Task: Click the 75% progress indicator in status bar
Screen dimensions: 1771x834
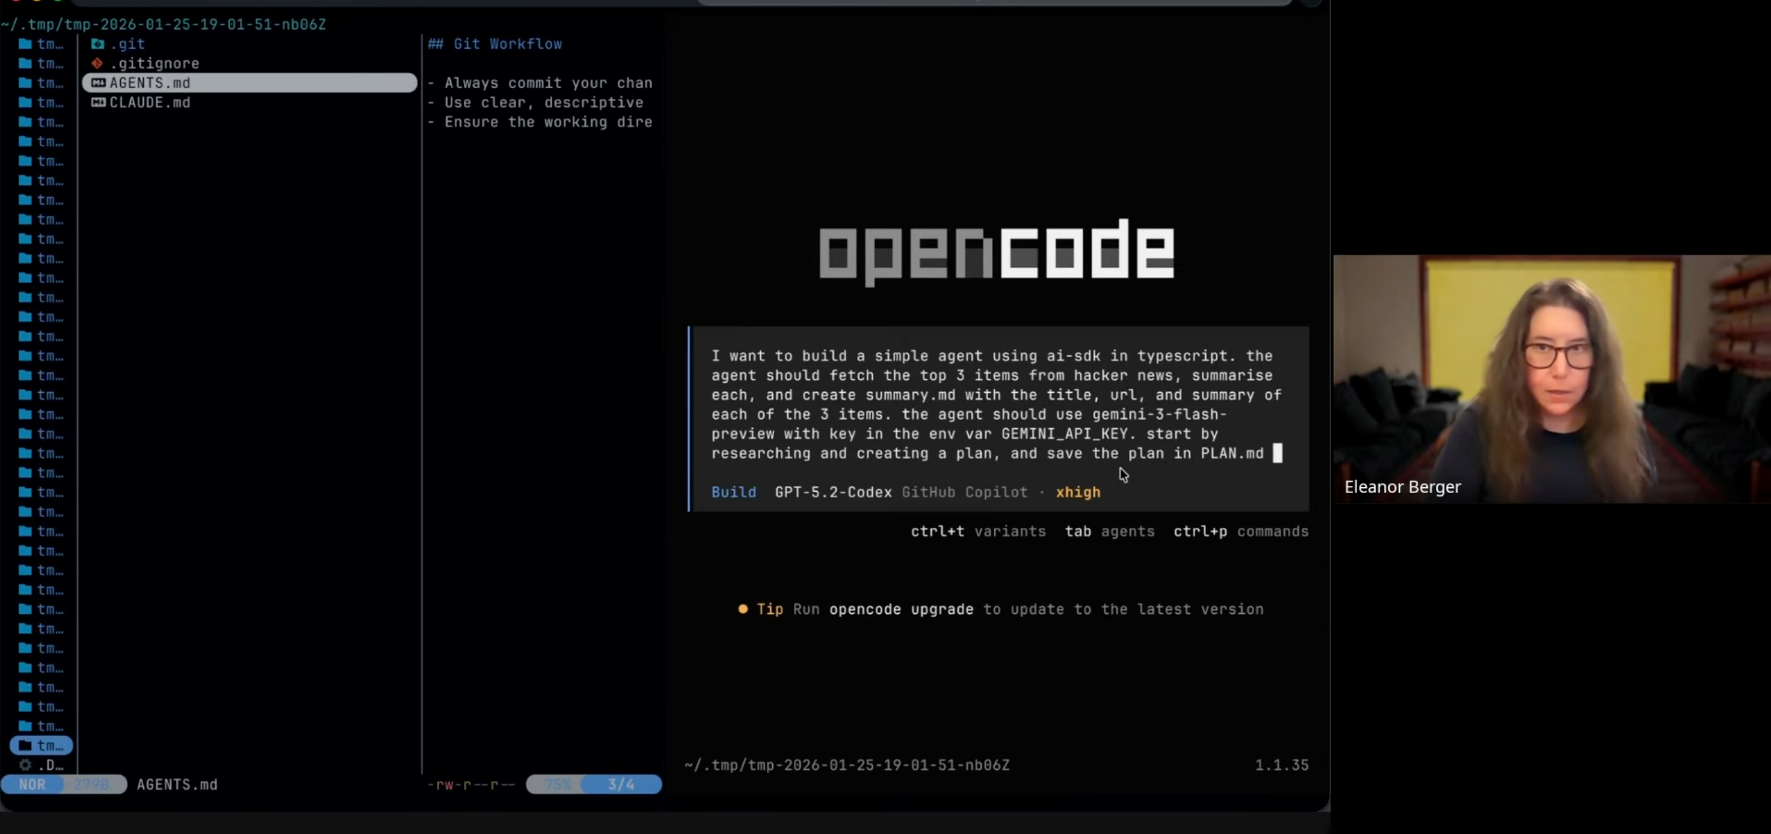Action: (557, 784)
